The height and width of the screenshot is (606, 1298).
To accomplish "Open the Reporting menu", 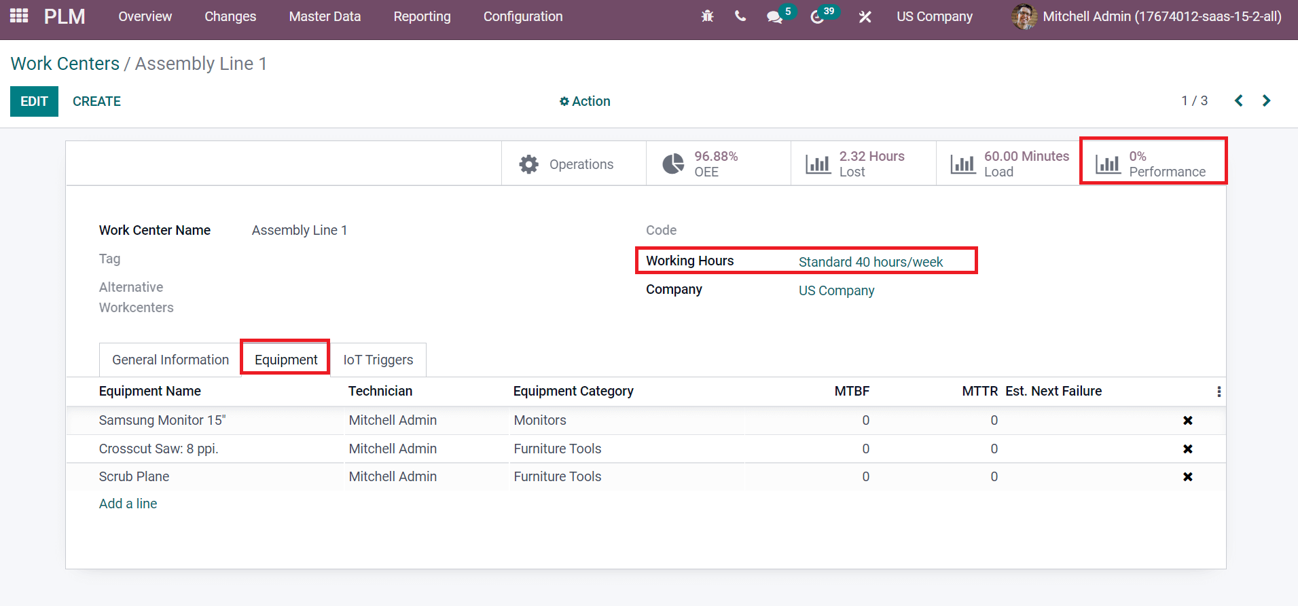I will tap(422, 16).
